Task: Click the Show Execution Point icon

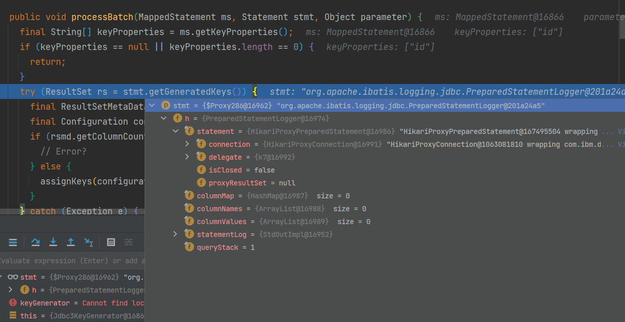Action: 13,242
